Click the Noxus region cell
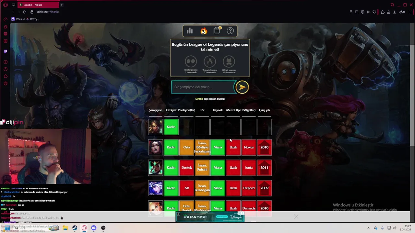Screen dimensions: 415x233 click(x=249, y=147)
